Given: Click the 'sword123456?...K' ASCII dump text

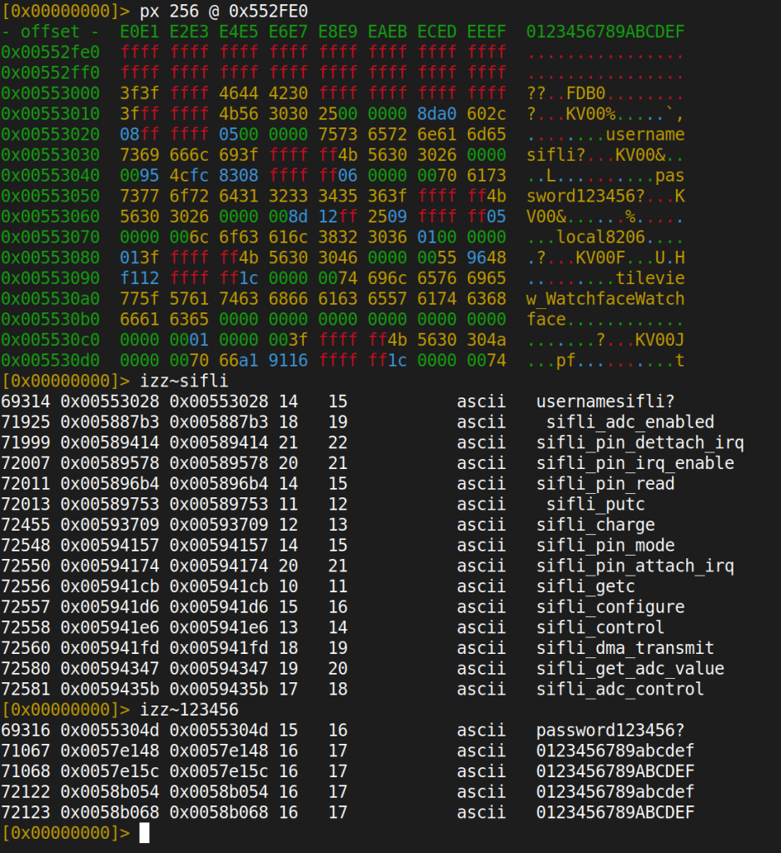Looking at the screenshot, I should pyautogui.click(x=605, y=196).
